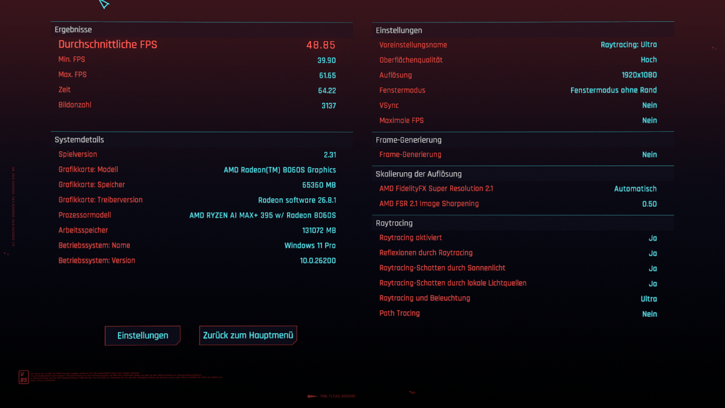Click AMD RYZEN AI MAX+ 395 processor text
The width and height of the screenshot is (725, 408).
[x=263, y=215]
